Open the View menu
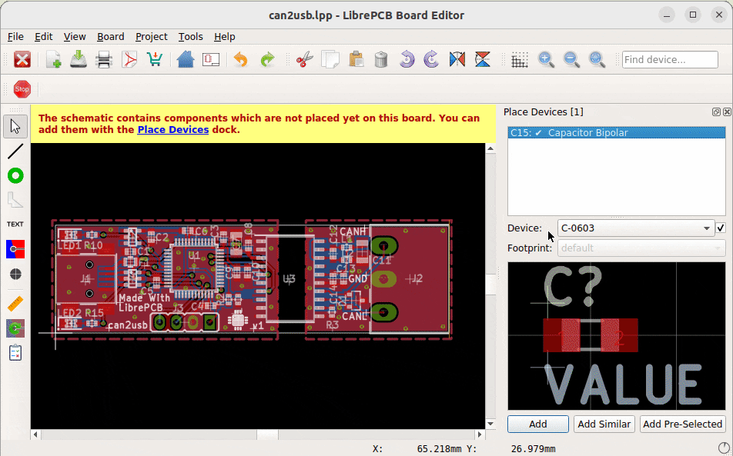 75,36
